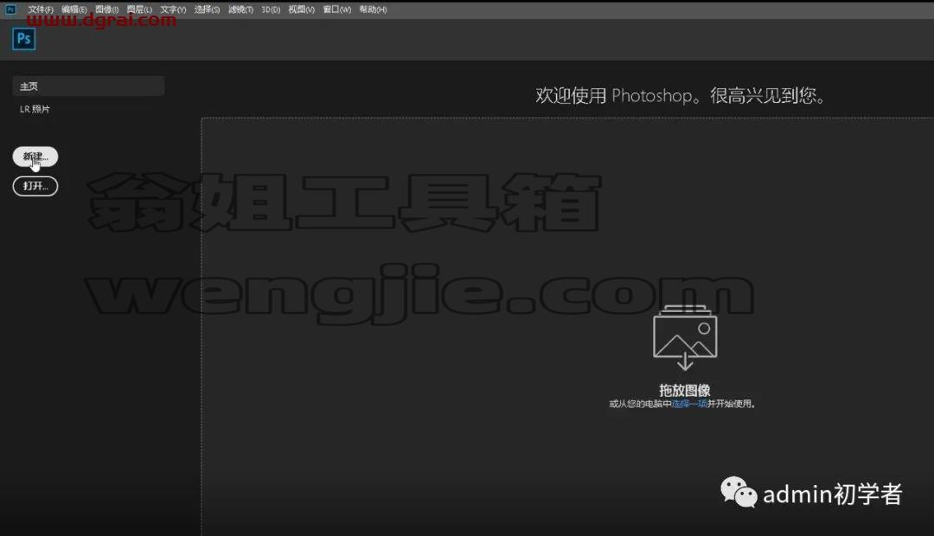Open the 文字(Y) menu
The width and height of the screenshot is (934, 536).
click(173, 10)
